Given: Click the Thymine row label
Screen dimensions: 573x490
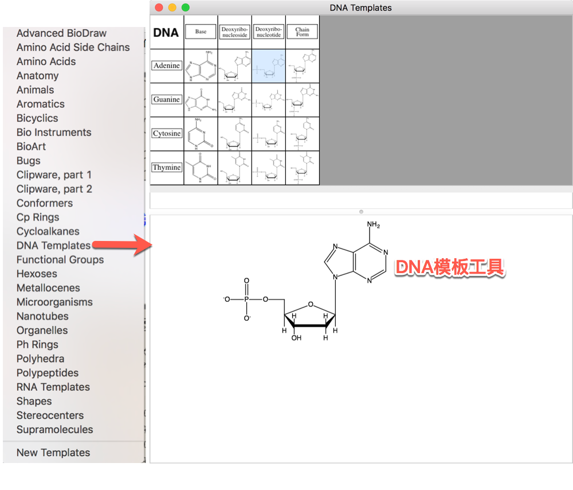Looking at the screenshot, I should point(167,167).
